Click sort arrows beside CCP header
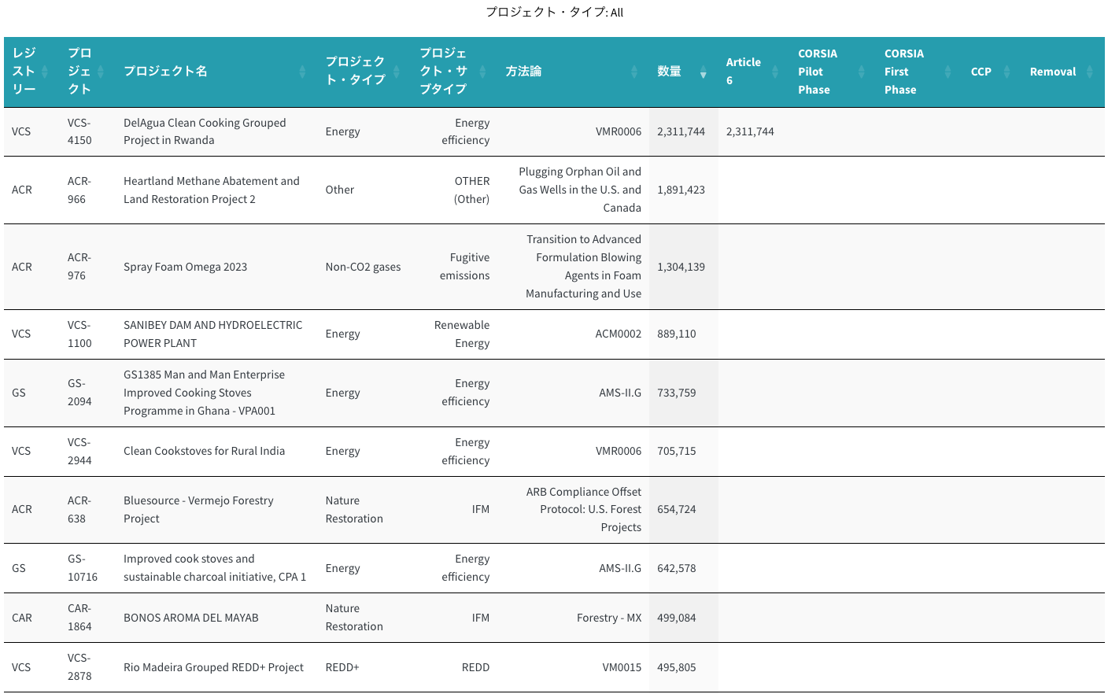This screenshot has width=1108, height=694. pos(1006,72)
